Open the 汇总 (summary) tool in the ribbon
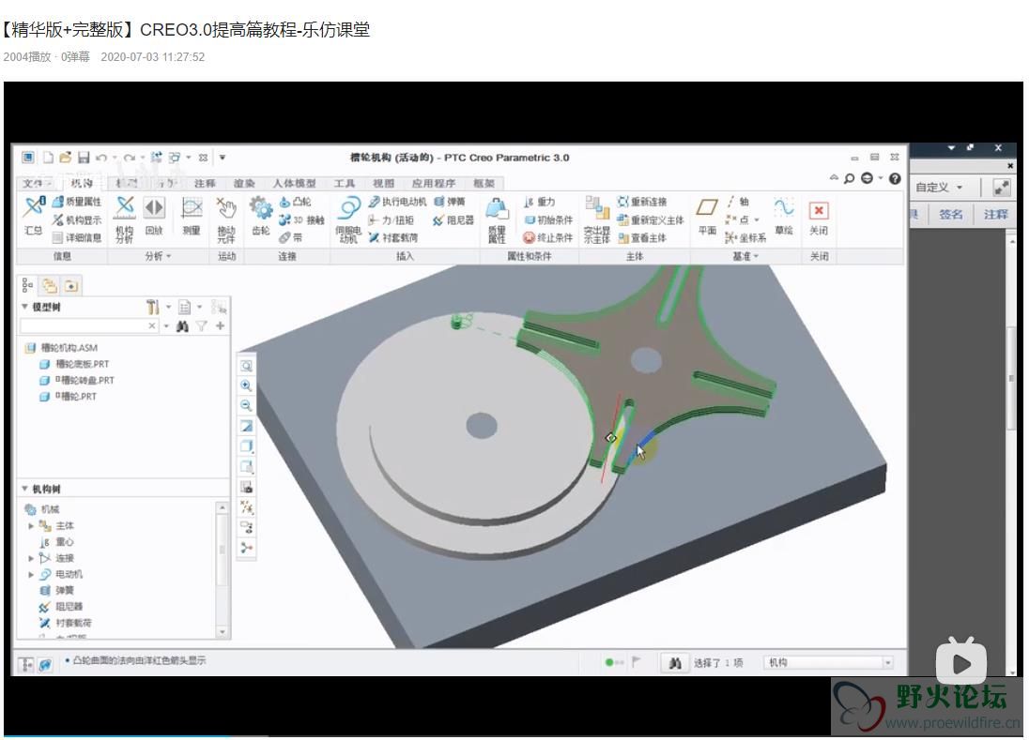The image size is (1029, 740). point(34,215)
